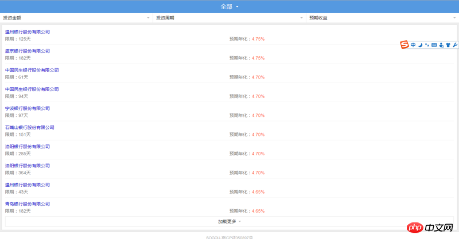Click 限期：182天 under 青岛银行
The width and height of the screenshot is (459, 239).
point(18,211)
